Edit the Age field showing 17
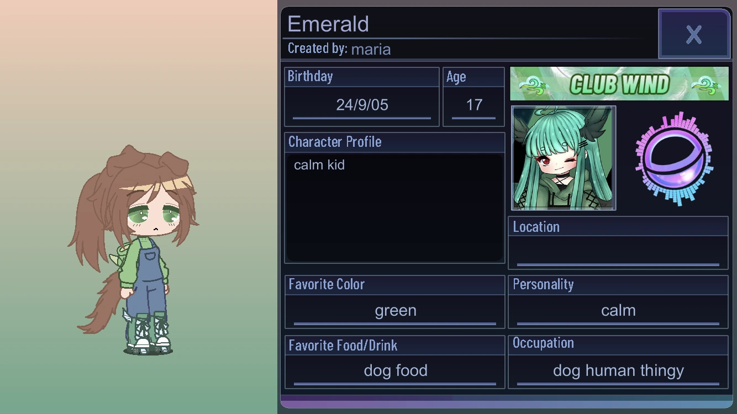This screenshot has height=414, width=737. 474,105
